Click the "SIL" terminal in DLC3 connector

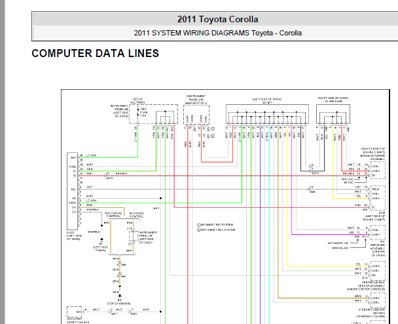[74, 198]
